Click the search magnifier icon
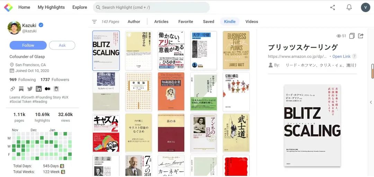374x177 pixels. point(98,7)
